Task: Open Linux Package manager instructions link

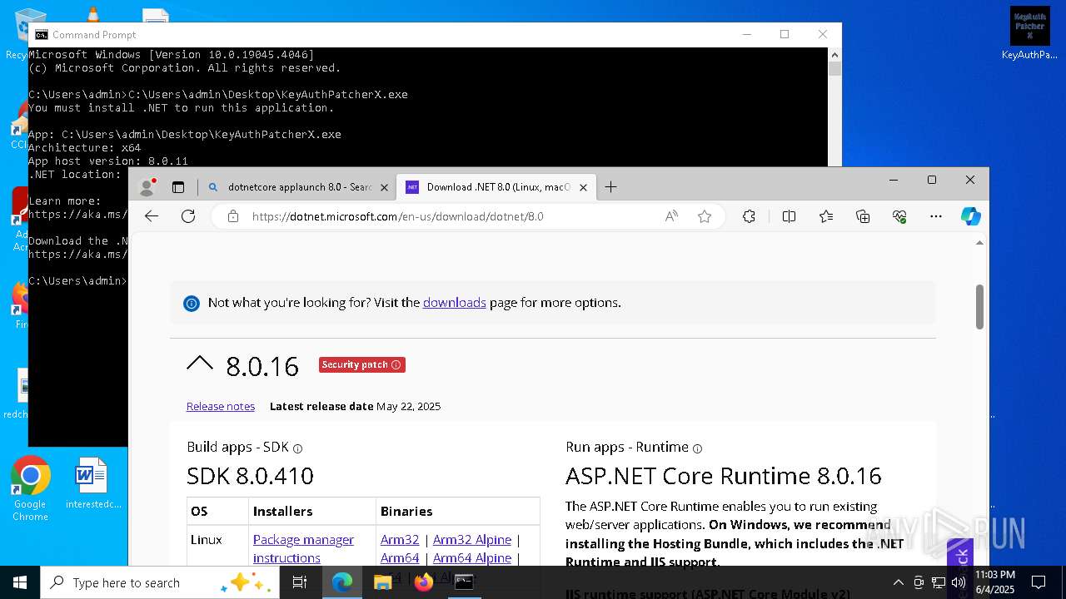Action: 303,548
